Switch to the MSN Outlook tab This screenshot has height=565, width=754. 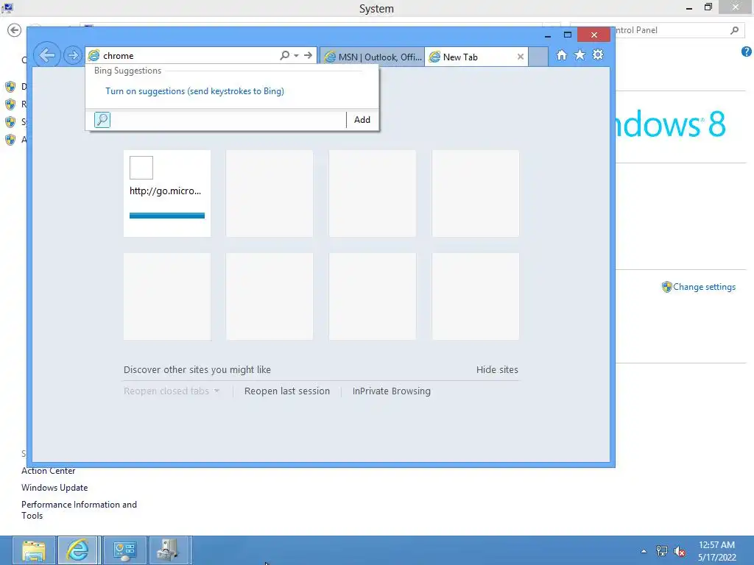[x=372, y=57]
